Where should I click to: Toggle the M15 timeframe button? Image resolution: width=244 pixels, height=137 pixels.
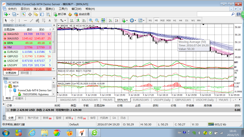162,20
